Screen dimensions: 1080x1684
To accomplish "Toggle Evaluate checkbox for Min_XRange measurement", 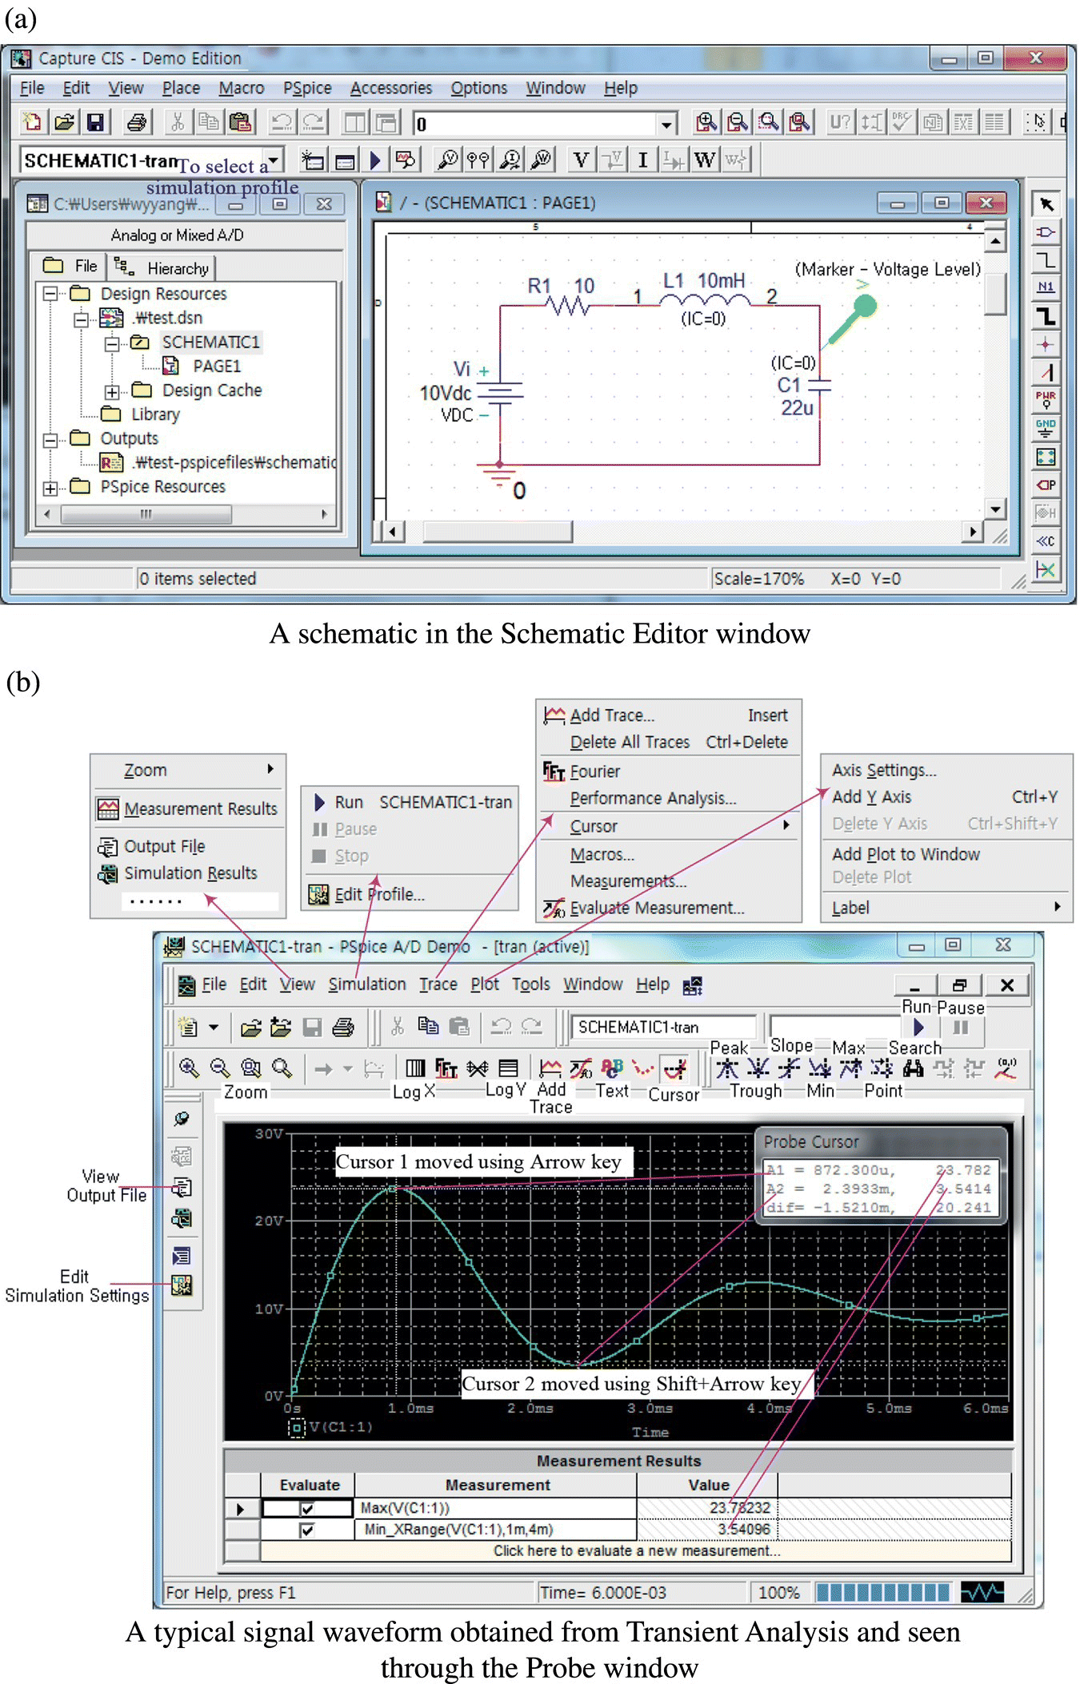I will [306, 1530].
